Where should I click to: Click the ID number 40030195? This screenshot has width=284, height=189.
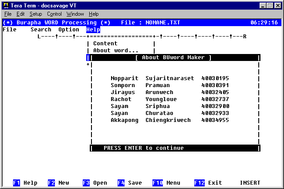(215, 78)
